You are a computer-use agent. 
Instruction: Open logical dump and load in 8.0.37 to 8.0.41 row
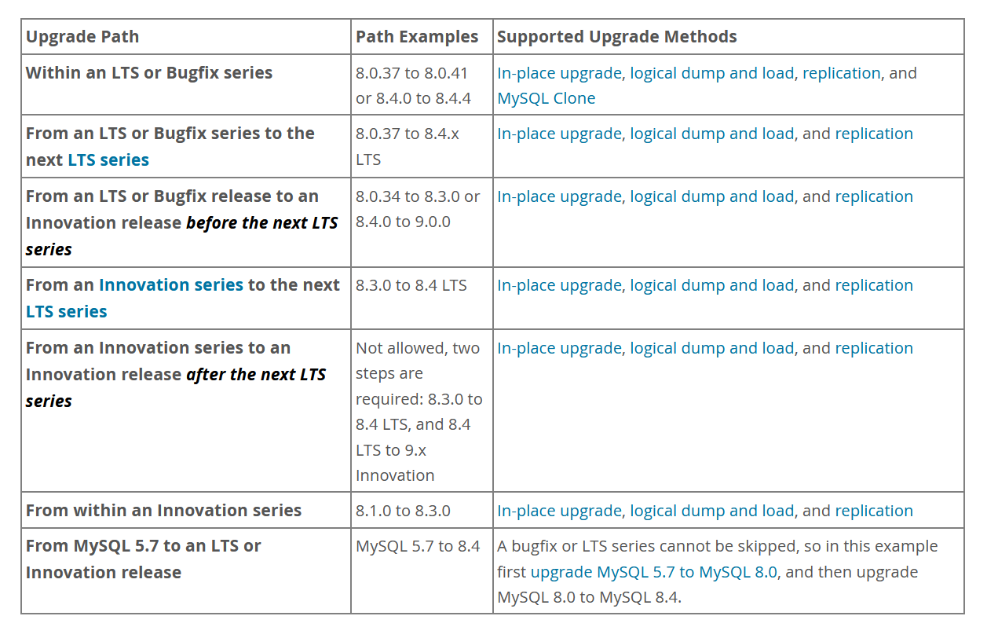(711, 73)
